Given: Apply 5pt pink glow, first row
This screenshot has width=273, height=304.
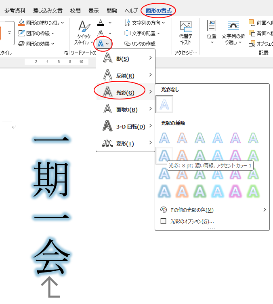Looking at the screenshot, I should [235, 138].
